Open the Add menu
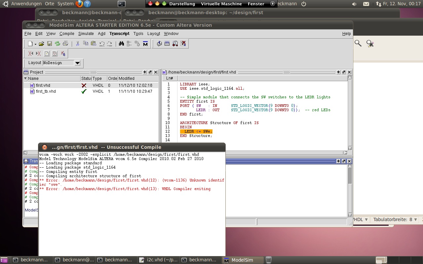 101,34
